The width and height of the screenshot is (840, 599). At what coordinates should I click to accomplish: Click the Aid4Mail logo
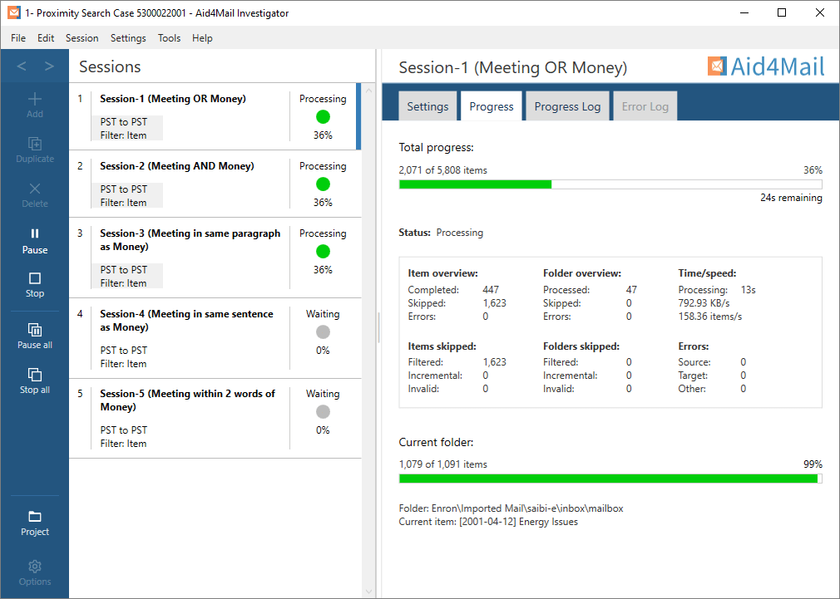click(766, 67)
